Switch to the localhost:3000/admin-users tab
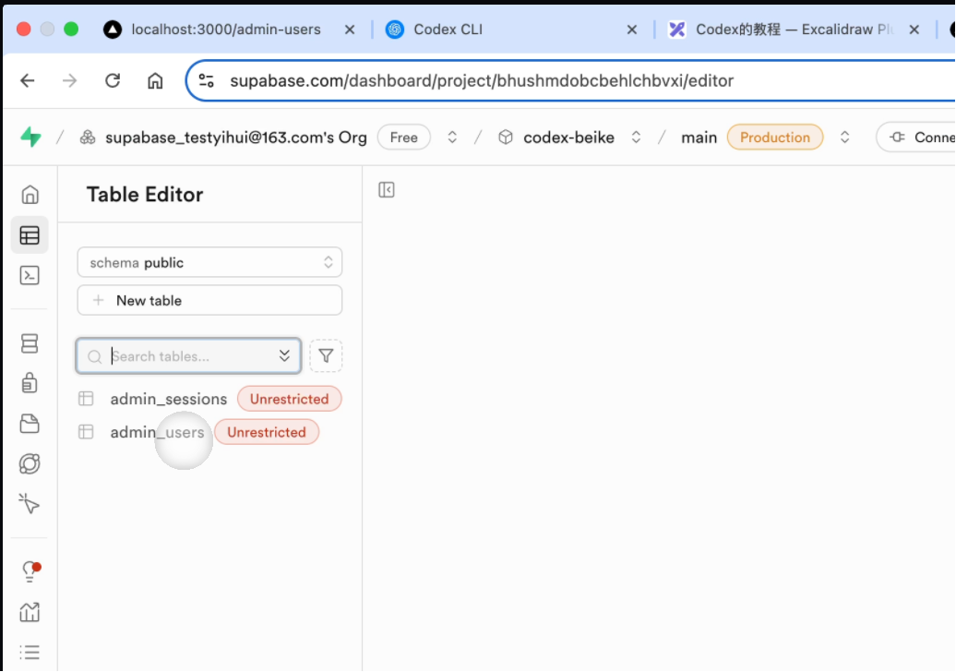The image size is (956, 672). pyautogui.click(x=226, y=30)
